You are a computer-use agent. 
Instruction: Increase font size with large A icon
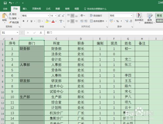(x=59, y=16)
